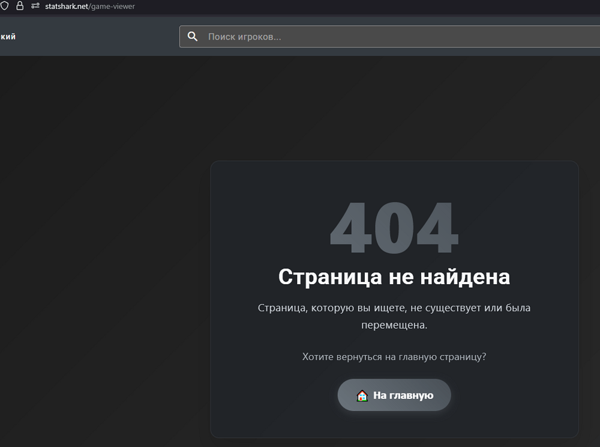The image size is (600, 447).
Task: Click the house icon inside На главную button
Action: tap(362, 395)
